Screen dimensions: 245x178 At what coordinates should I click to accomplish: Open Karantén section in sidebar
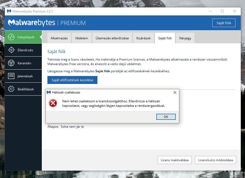pos(23,63)
